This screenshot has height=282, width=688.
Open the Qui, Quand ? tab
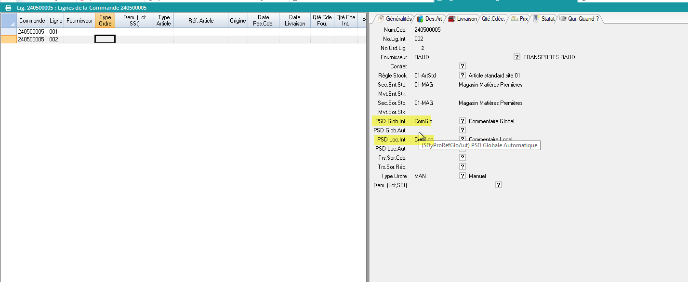pyautogui.click(x=579, y=19)
